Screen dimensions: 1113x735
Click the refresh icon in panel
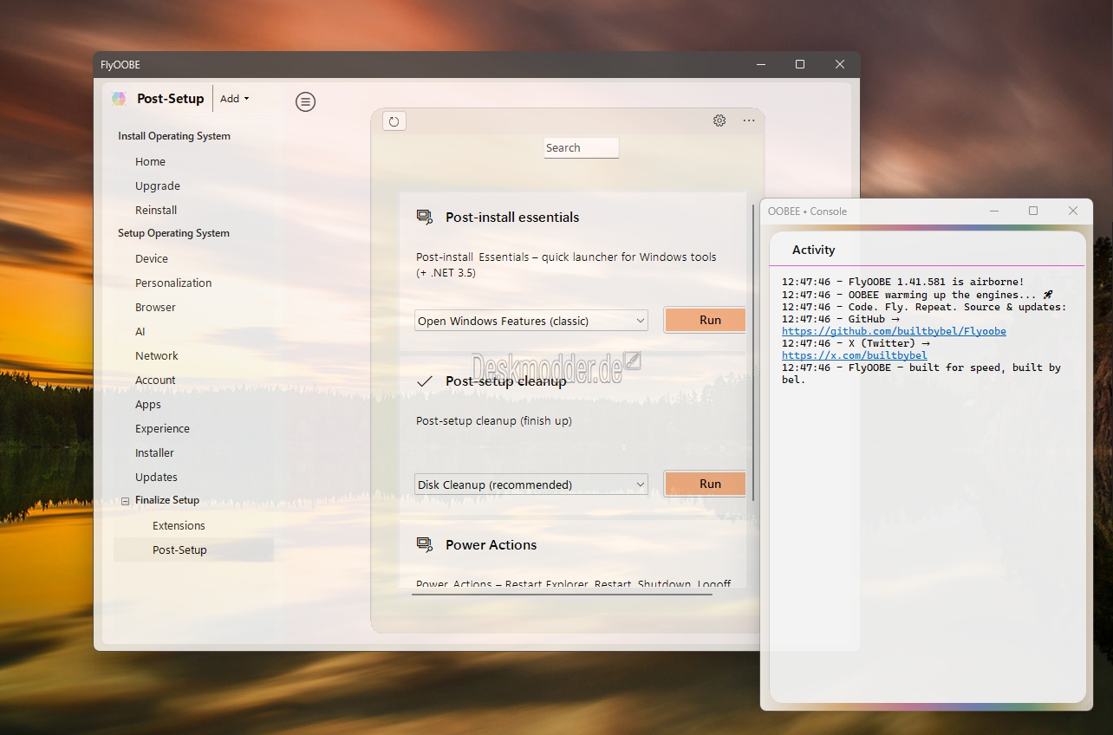pos(394,121)
